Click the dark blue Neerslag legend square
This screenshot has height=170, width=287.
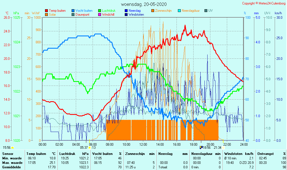click(x=126, y=11)
